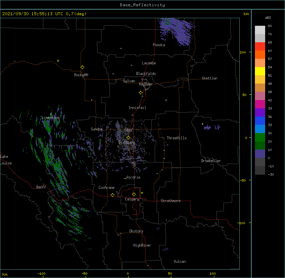Viewport: 285px width, 278px height.
Task: Click the Vulcan label
Action: point(180,261)
